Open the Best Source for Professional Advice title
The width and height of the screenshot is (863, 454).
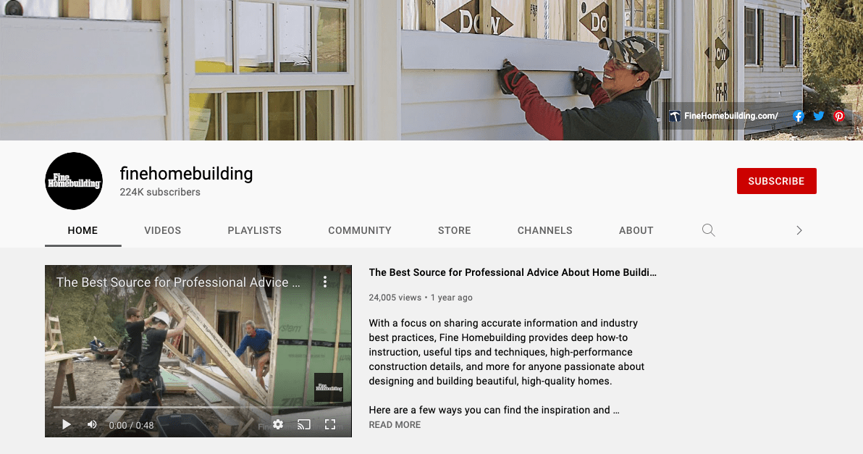point(513,272)
